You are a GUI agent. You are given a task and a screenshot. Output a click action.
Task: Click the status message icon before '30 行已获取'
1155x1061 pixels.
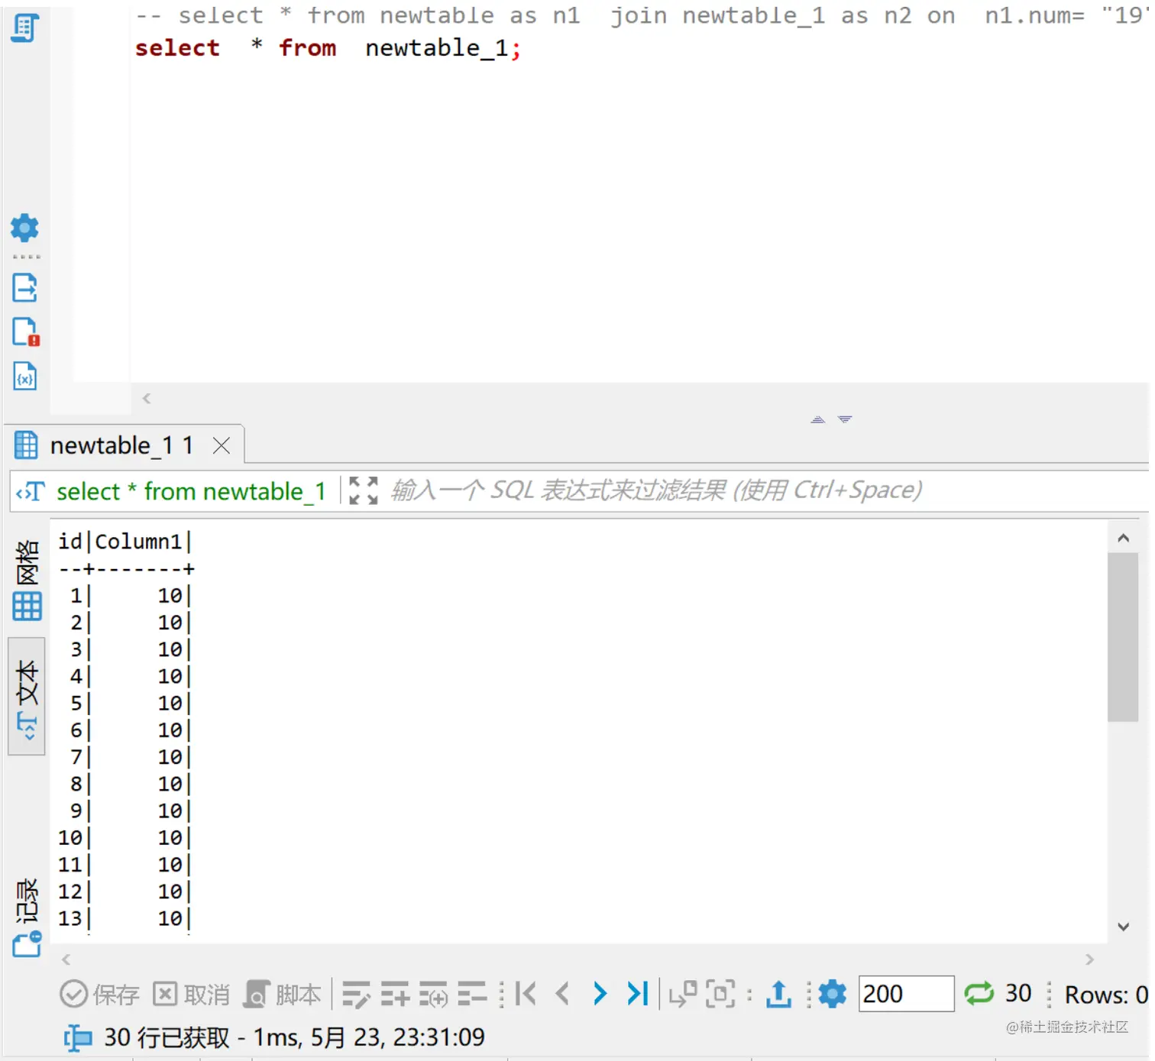[77, 1037]
